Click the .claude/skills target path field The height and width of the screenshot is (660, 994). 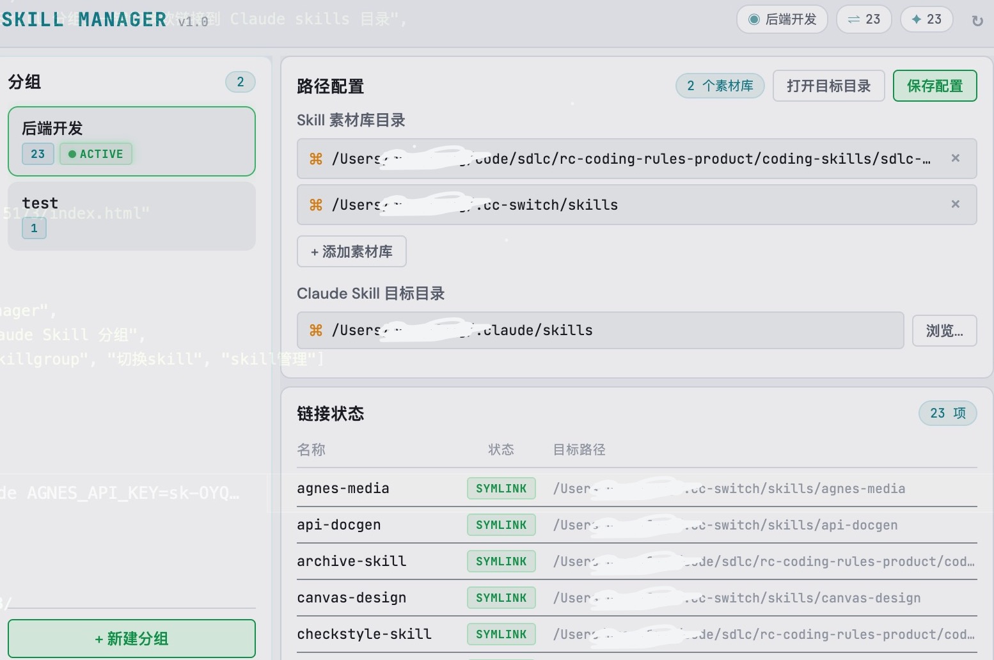(x=601, y=330)
